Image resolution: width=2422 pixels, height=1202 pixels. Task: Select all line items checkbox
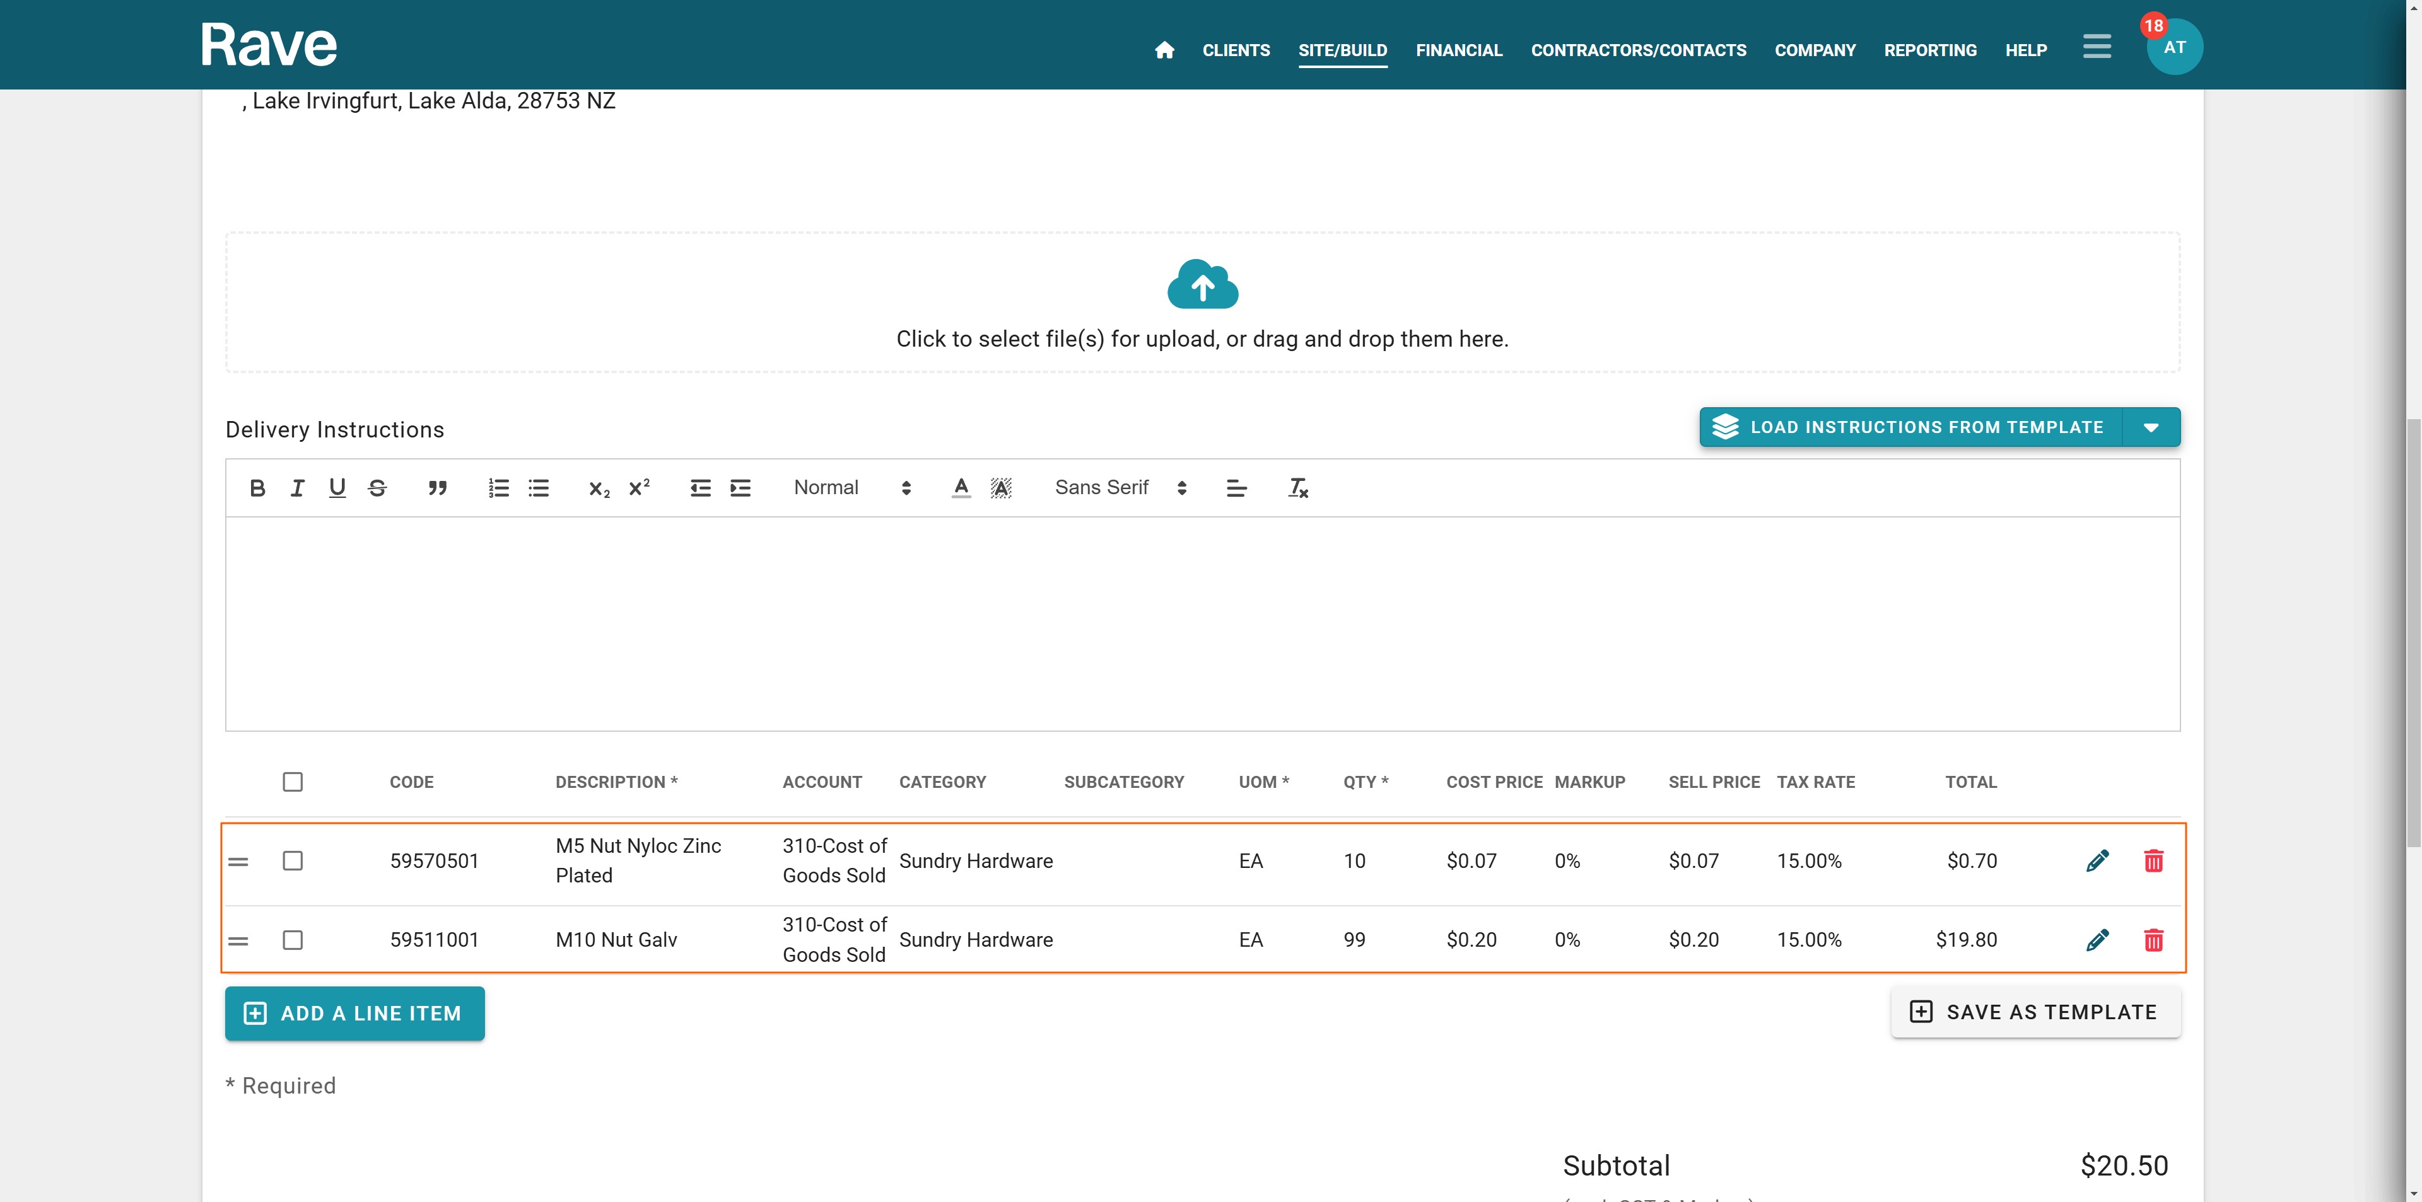[293, 782]
